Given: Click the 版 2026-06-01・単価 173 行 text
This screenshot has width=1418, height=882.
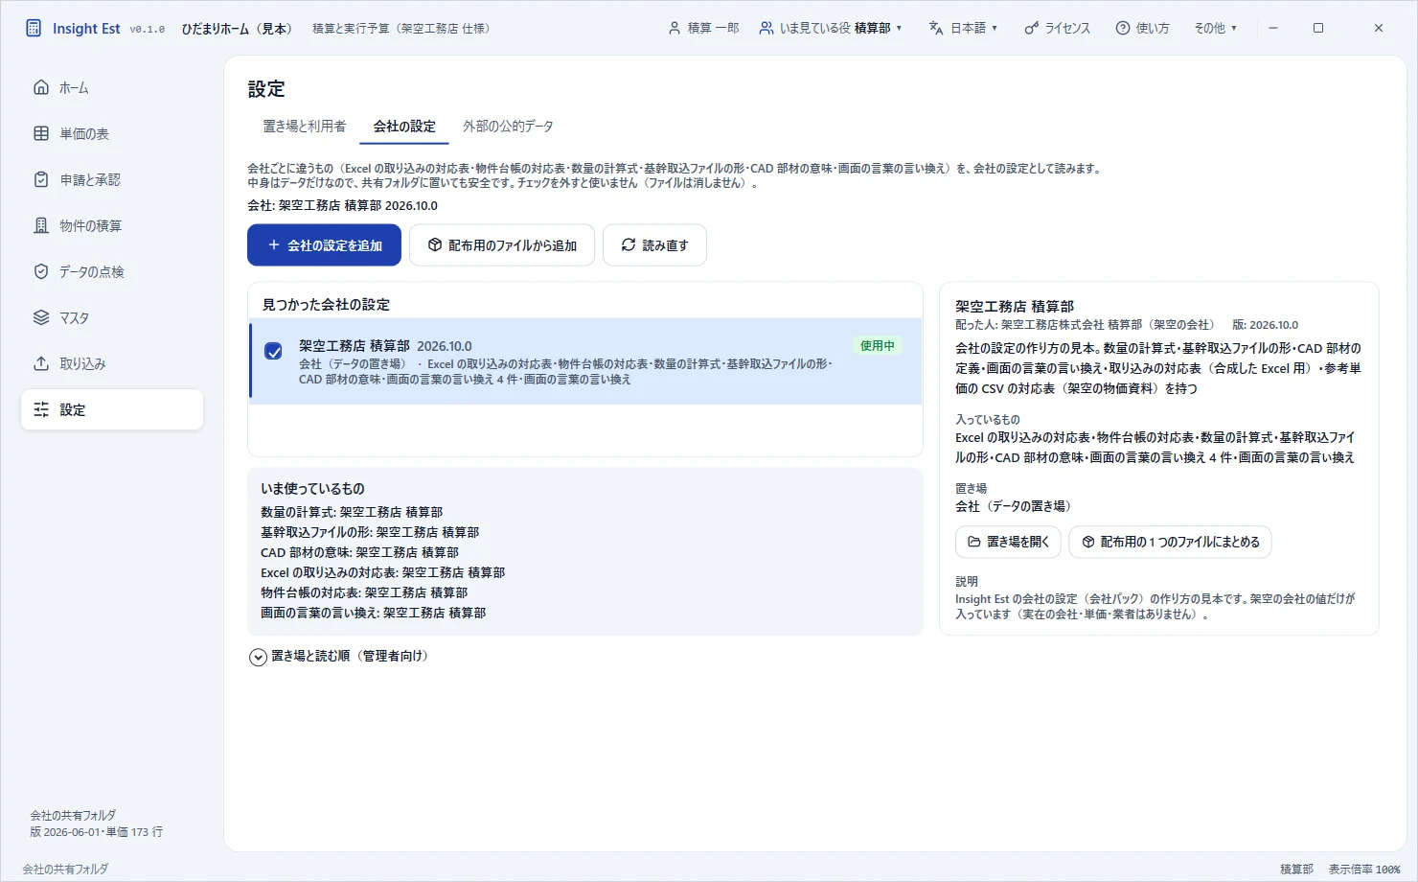Looking at the screenshot, I should (x=96, y=831).
